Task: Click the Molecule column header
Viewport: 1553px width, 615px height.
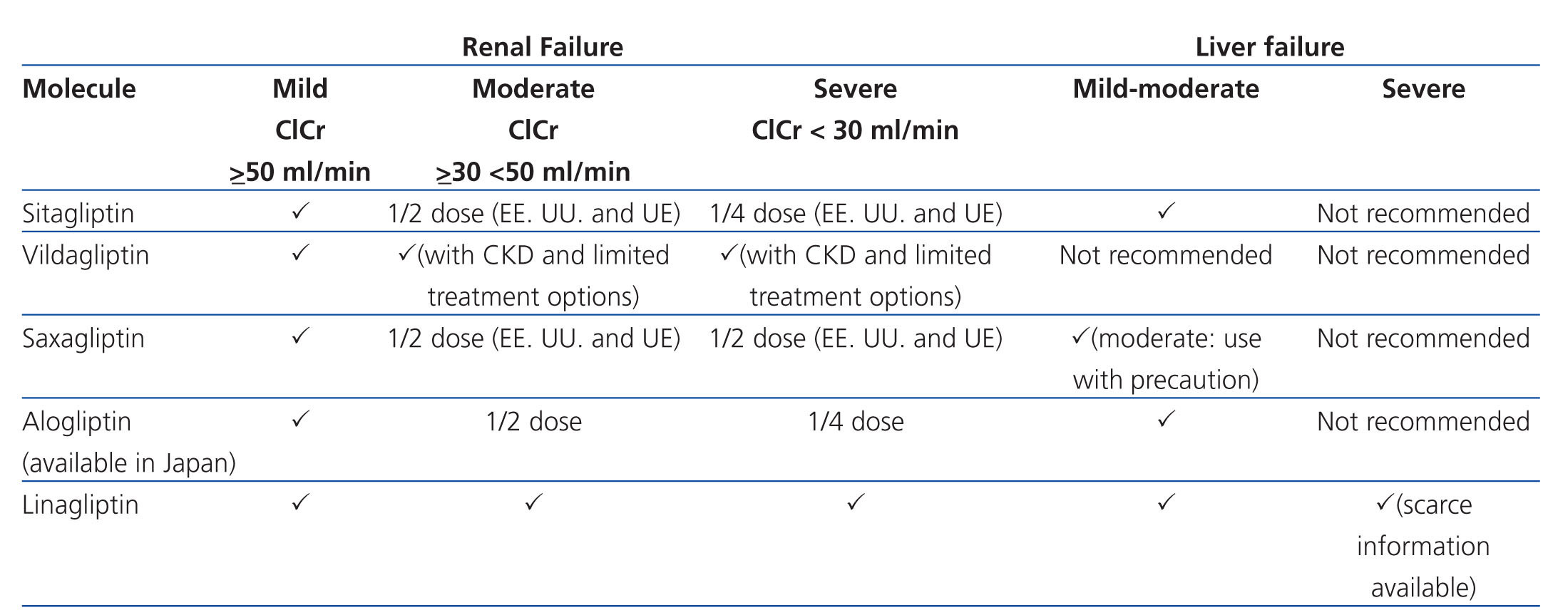Action: 79,89
